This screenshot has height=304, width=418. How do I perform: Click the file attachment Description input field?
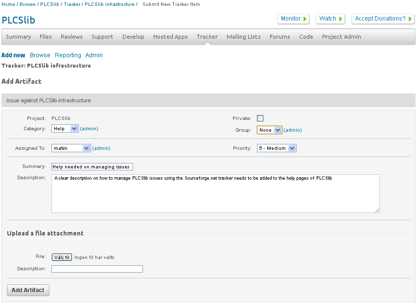97,269
